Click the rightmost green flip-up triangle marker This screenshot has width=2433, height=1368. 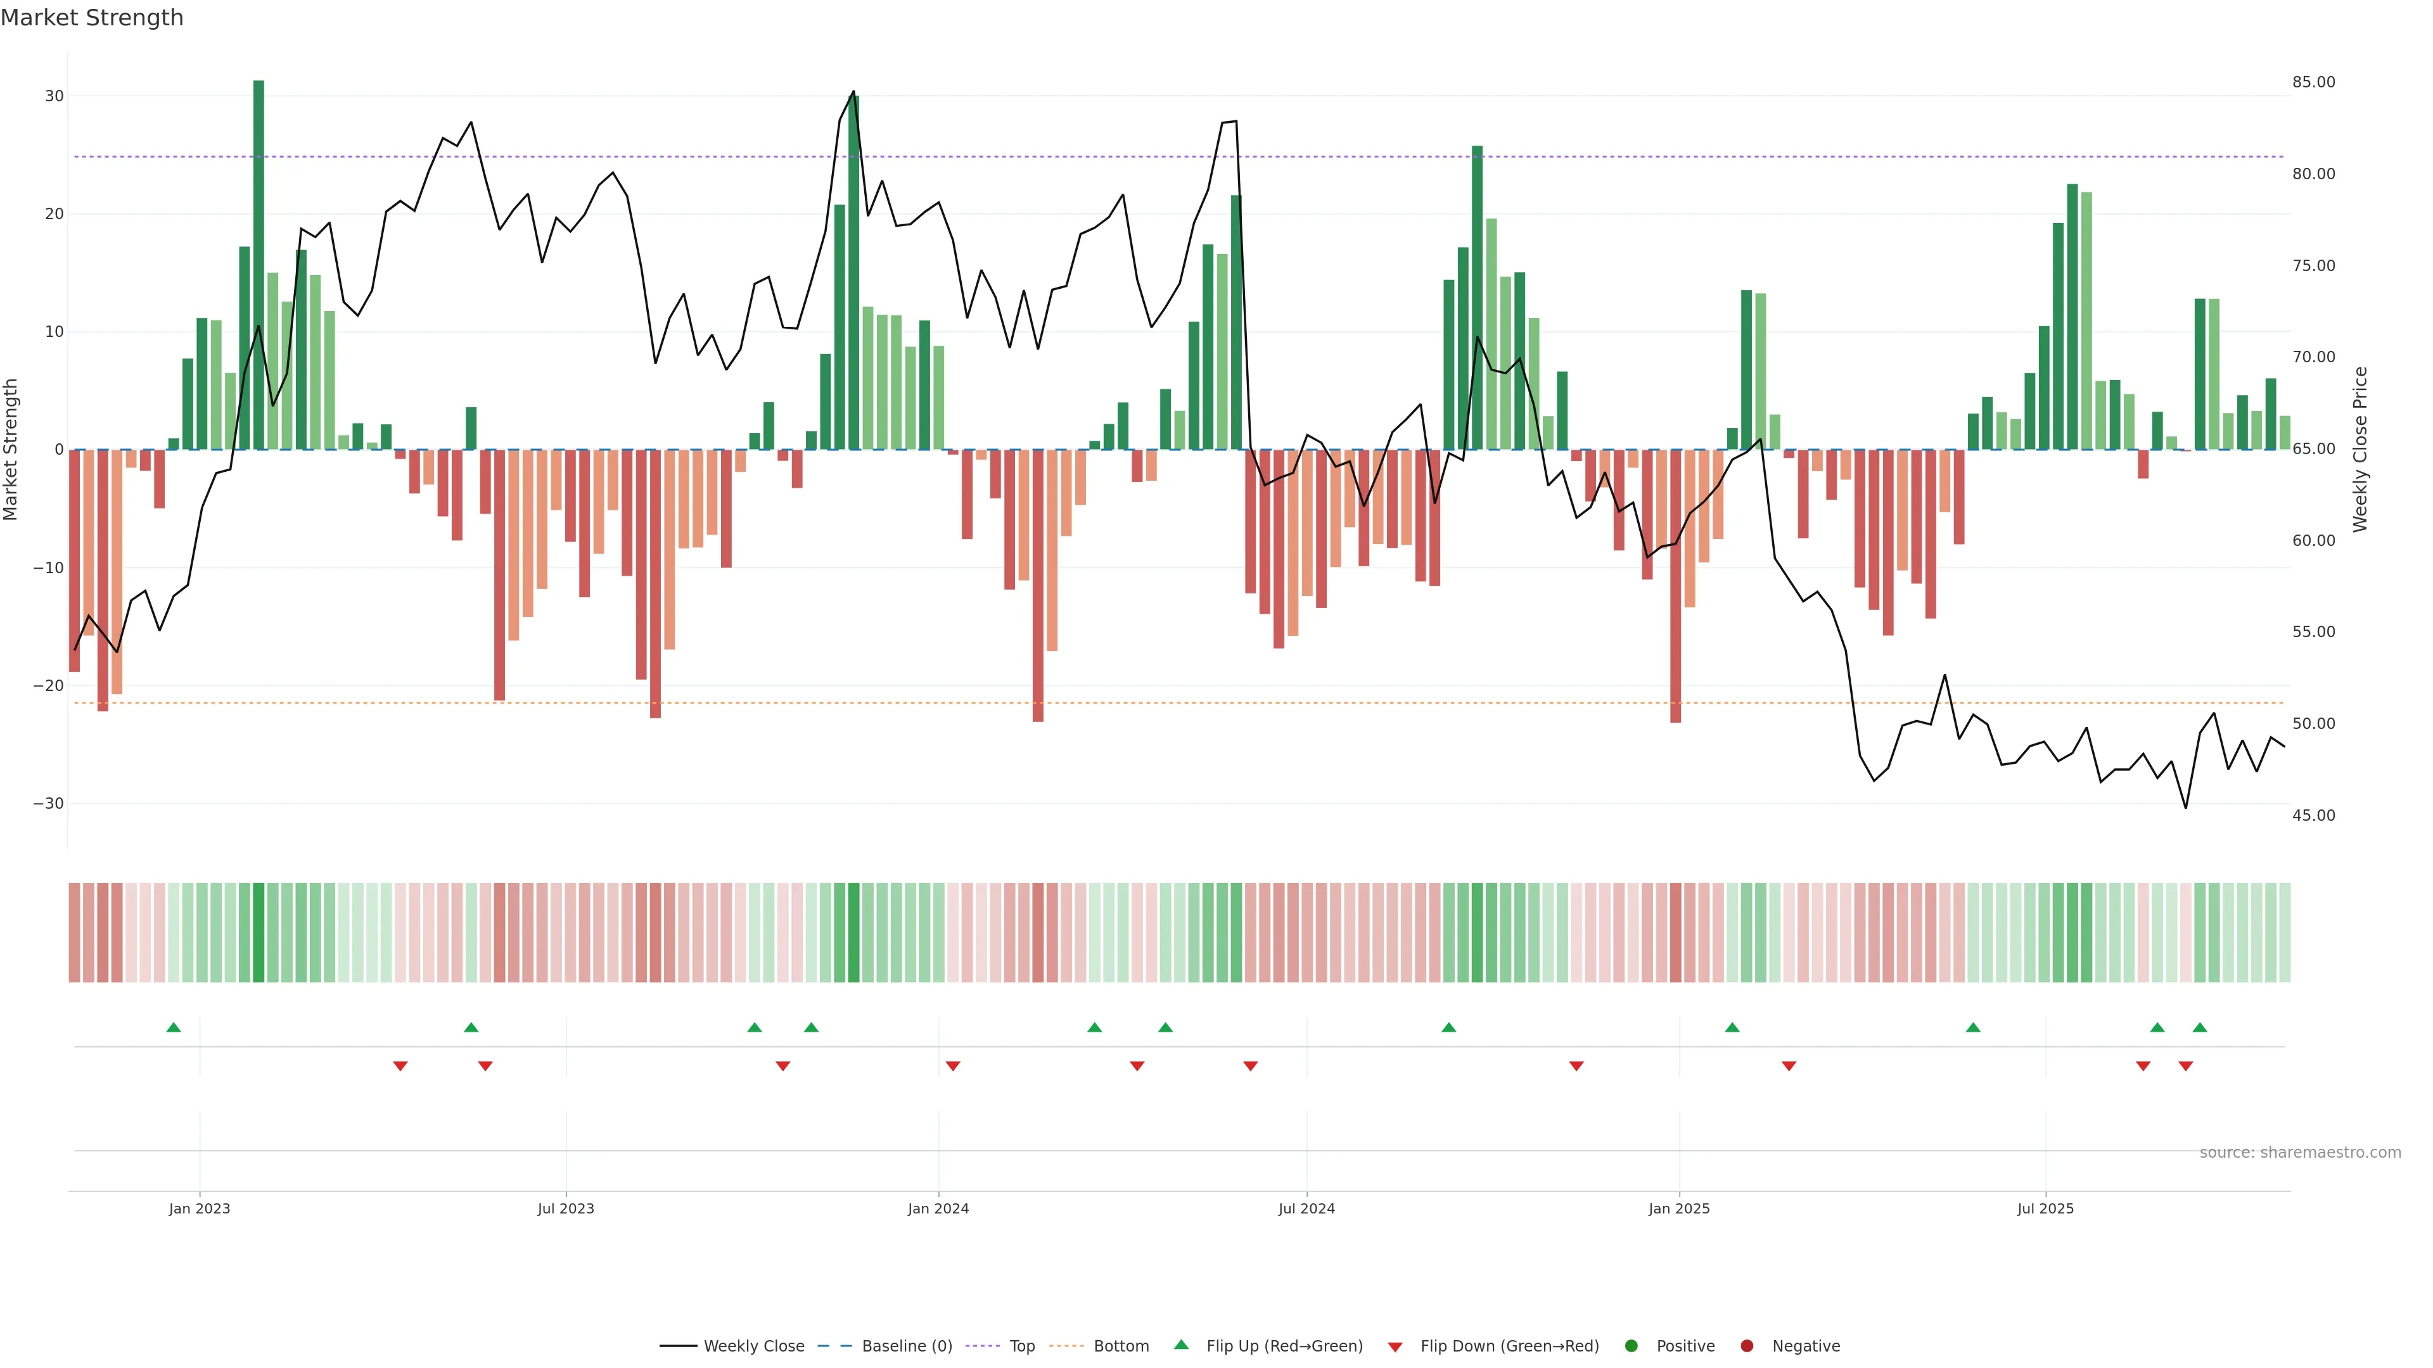2200,1027
